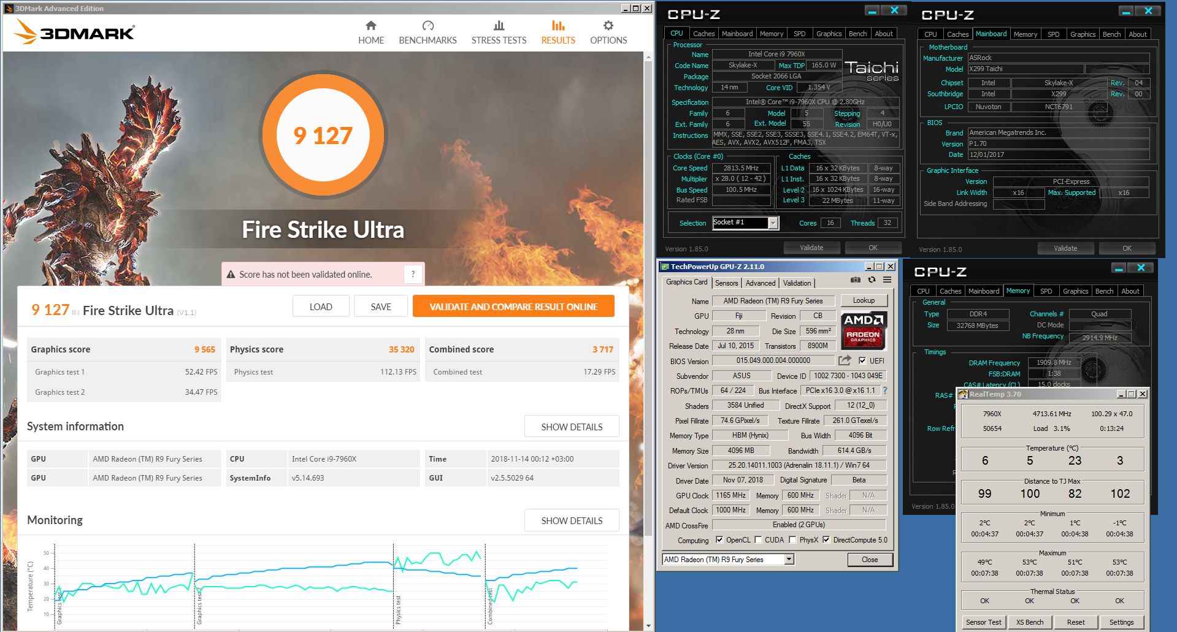
Task: Click the GPU-Z screenshot camera icon
Action: (x=855, y=280)
